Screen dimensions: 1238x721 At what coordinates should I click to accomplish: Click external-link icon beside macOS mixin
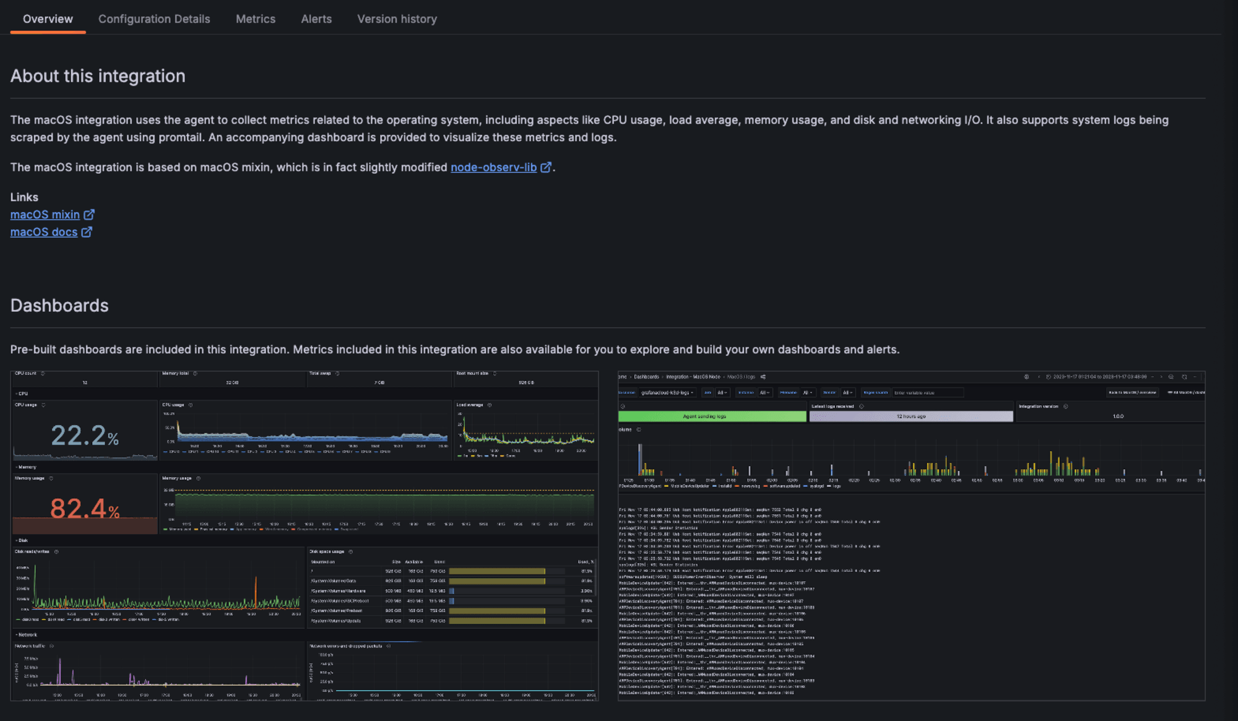tap(89, 214)
